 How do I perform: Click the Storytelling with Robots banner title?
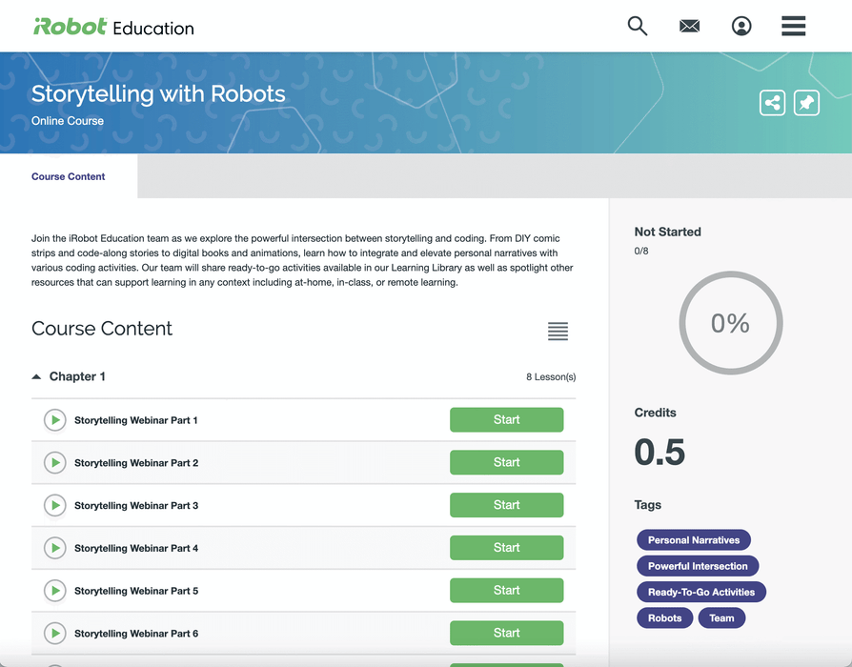[x=158, y=94]
